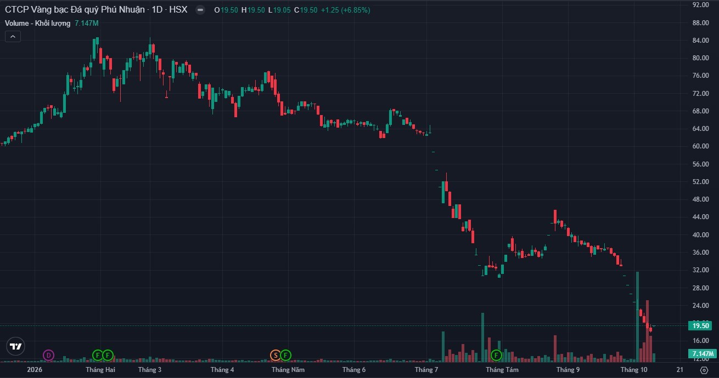Click the Tháng 3 time axis label
The height and width of the screenshot is (378, 719).
[150, 370]
